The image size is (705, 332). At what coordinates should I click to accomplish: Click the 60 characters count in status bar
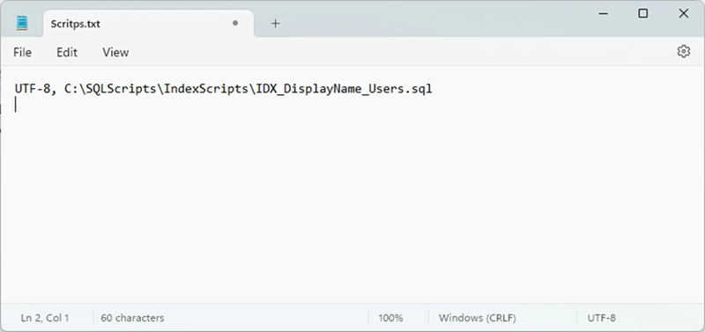[132, 318]
